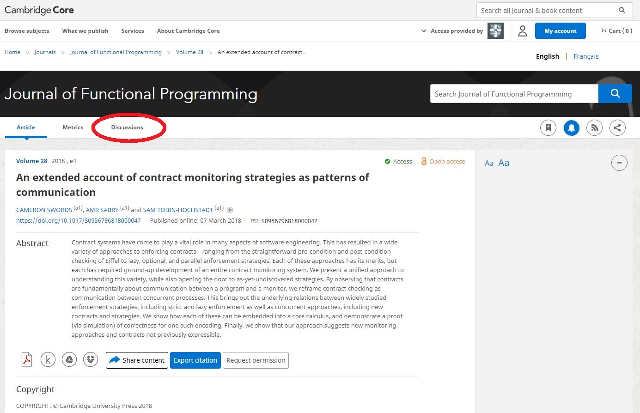Click the blue journal search button
The height and width of the screenshot is (413, 640).
tap(615, 94)
